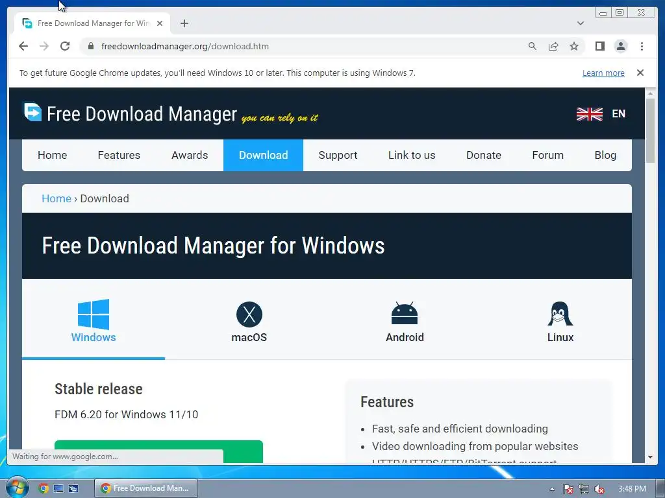The image size is (665, 498).
Task: Click the Free Download Manager logo
Action: point(130,113)
